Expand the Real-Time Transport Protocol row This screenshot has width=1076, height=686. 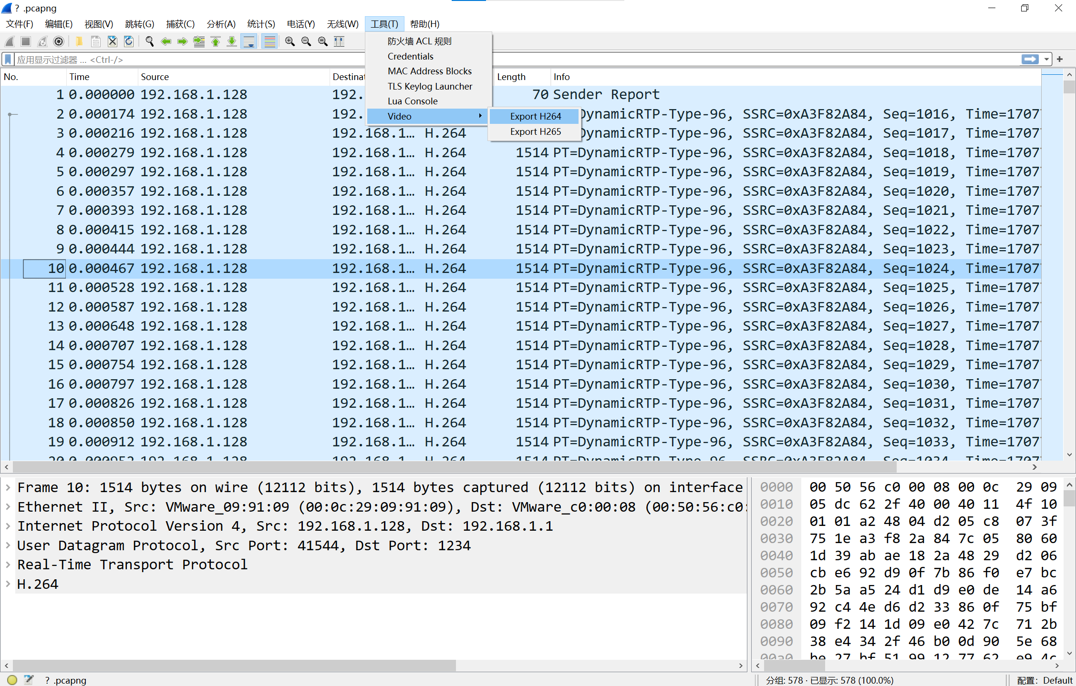[8, 565]
